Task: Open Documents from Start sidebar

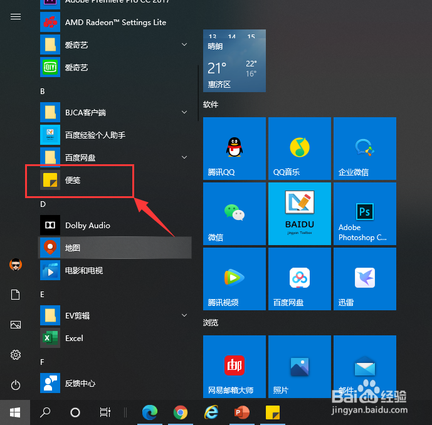Action: pyautogui.click(x=16, y=295)
